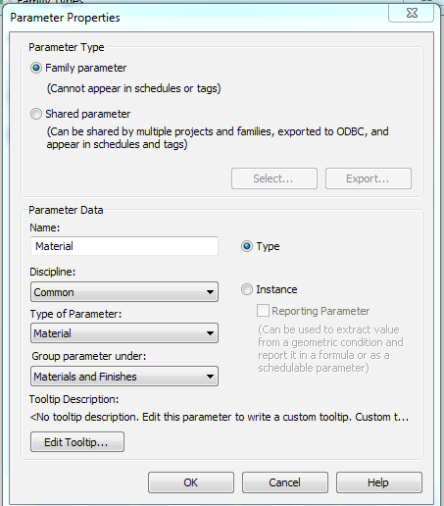Click the Export... button
This screenshot has height=506, width=444.
(369, 178)
